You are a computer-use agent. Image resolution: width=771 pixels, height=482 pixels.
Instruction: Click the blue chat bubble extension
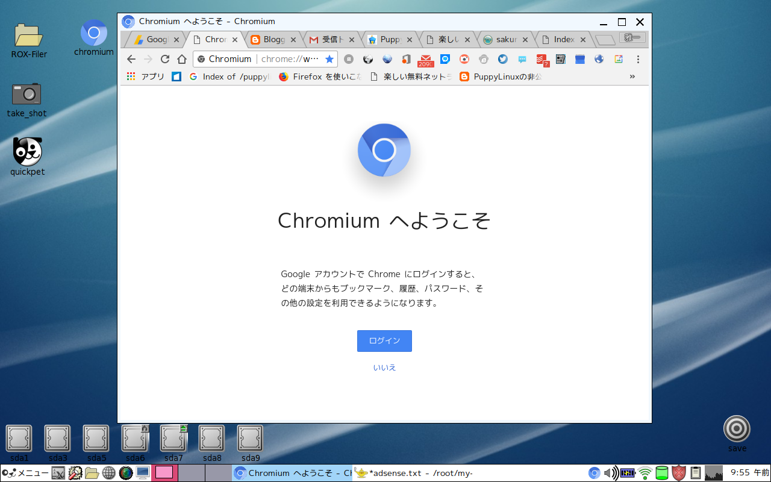point(445,59)
